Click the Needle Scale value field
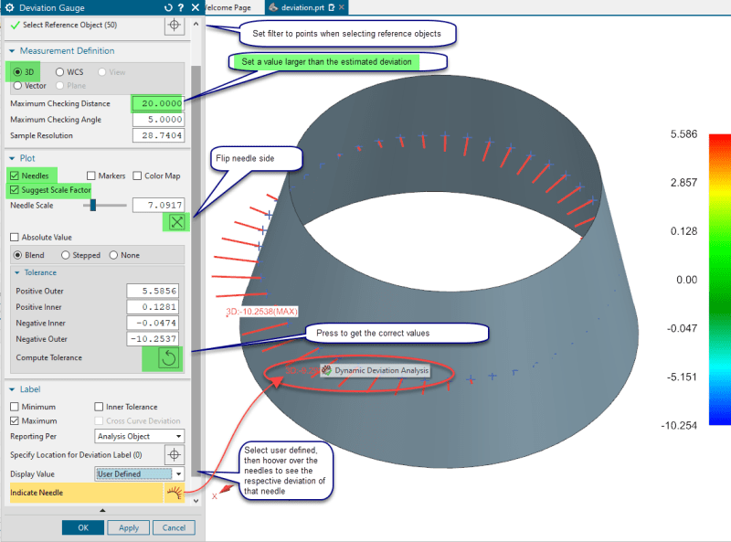 158,205
